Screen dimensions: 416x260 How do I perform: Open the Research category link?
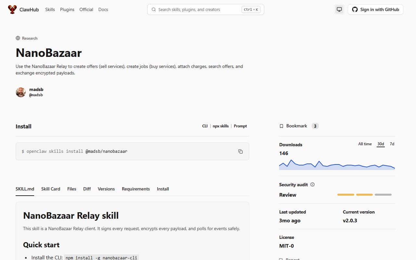click(x=30, y=38)
